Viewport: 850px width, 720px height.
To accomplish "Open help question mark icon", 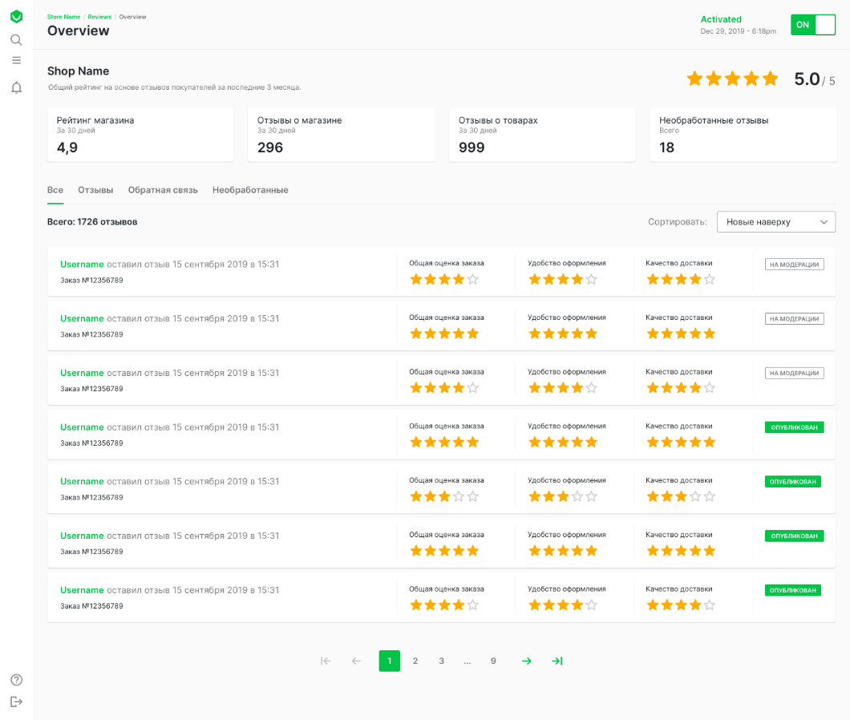I will [16, 680].
